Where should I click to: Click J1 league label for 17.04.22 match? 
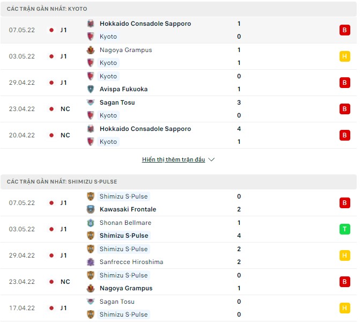(x=64, y=308)
